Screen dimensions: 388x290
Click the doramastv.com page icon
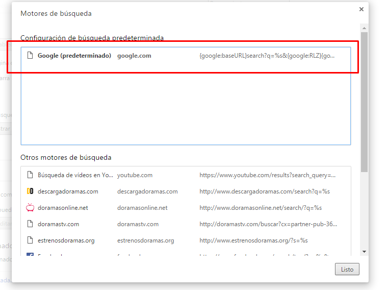(30, 224)
